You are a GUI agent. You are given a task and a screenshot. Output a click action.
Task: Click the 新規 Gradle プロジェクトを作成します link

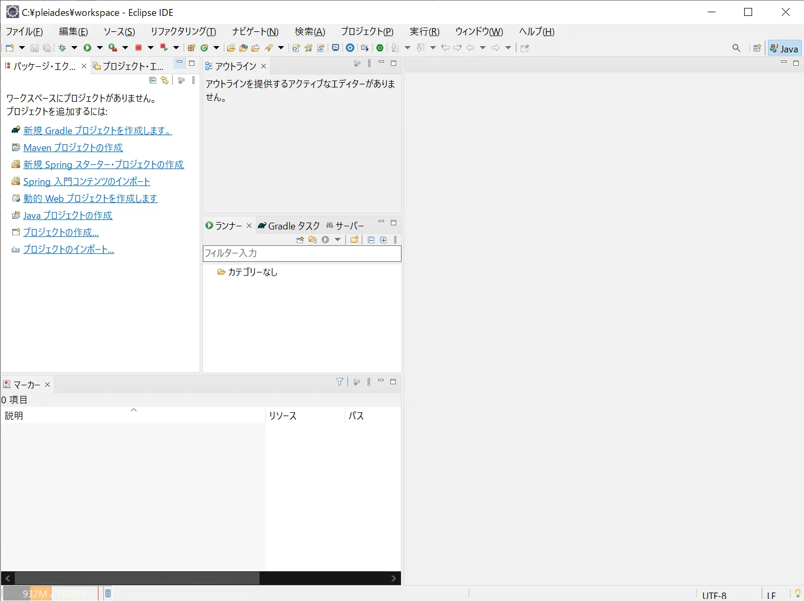(x=97, y=130)
